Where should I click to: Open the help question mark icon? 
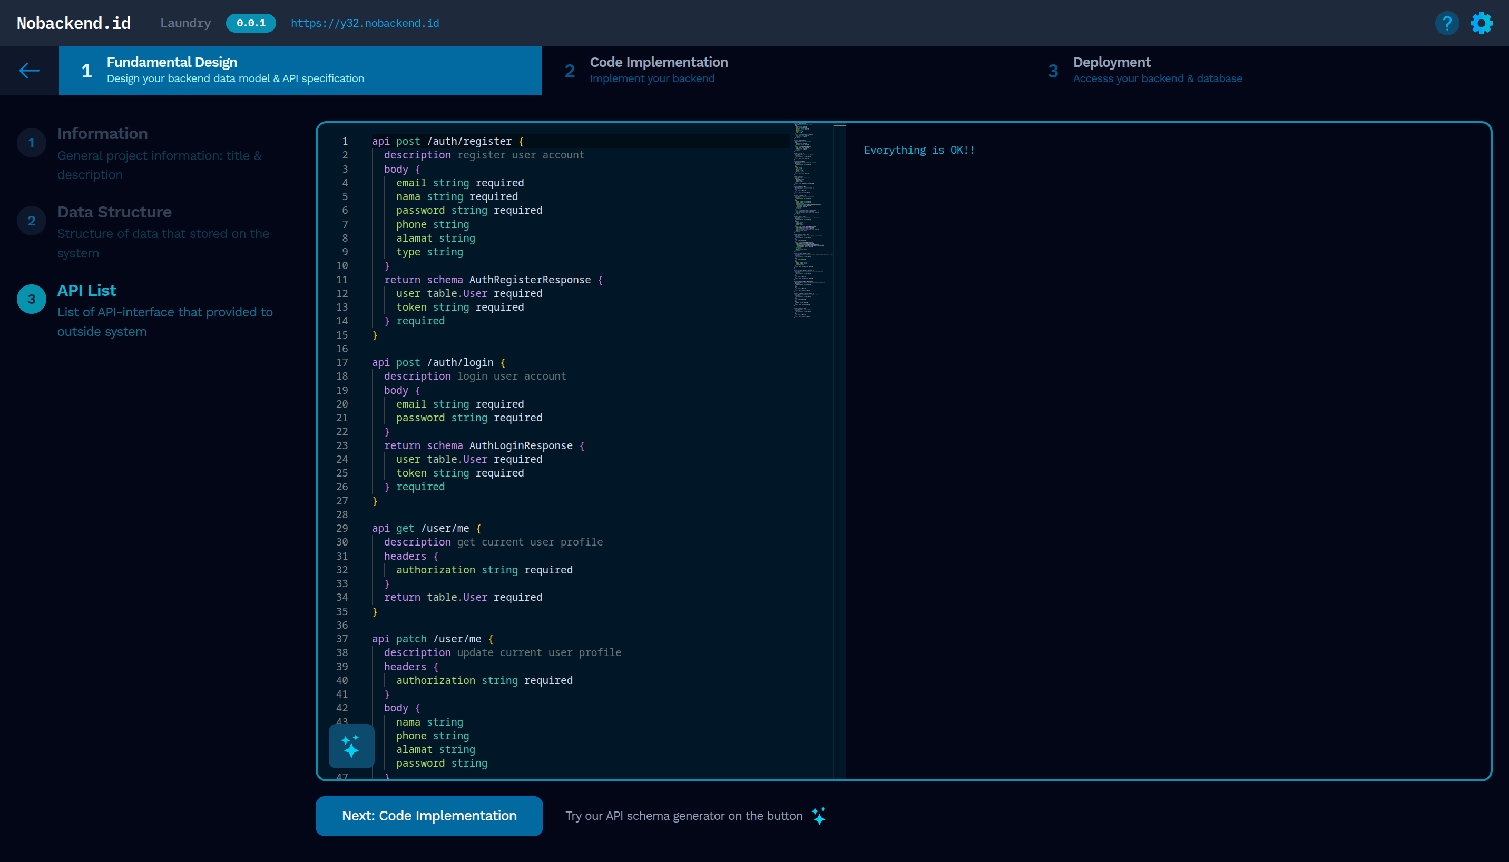point(1447,23)
